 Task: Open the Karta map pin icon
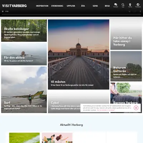(x=130, y=5)
